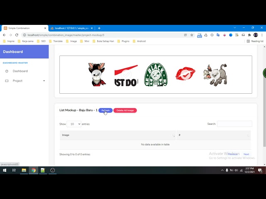Click the tab search chevron in title bar
This screenshot has width=266, height=199.
[x=235, y=28]
